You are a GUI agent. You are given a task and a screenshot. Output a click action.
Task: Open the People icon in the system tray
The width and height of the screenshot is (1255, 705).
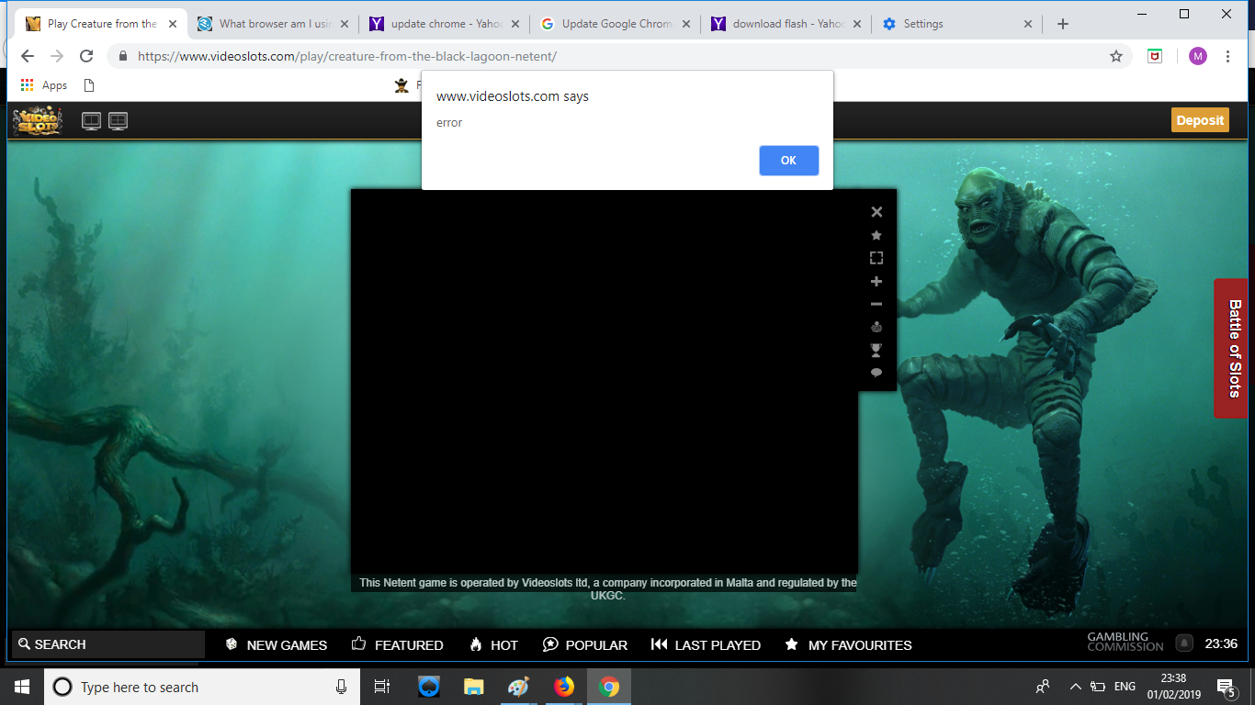(x=1043, y=687)
